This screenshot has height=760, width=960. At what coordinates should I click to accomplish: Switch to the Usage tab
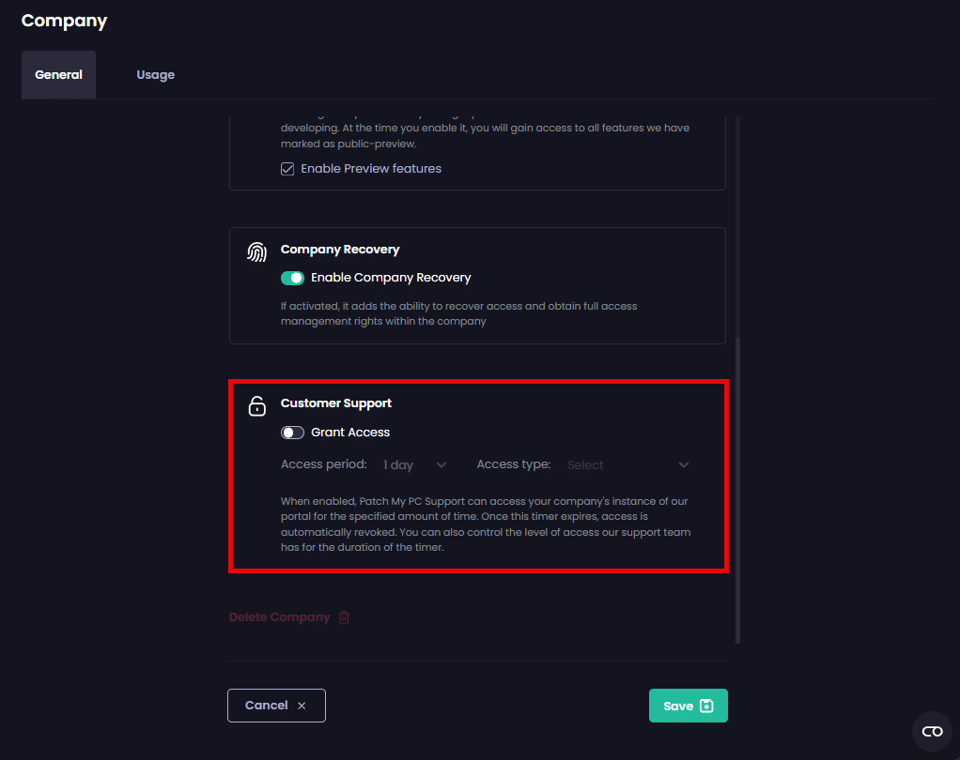[156, 75]
